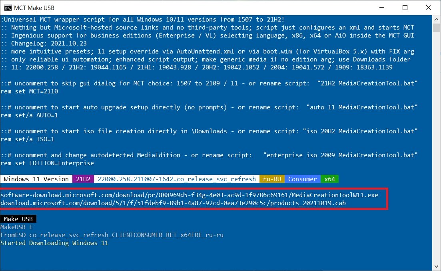441x271 pixels.
Task: Click the black Make USB label
Action: point(18,219)
